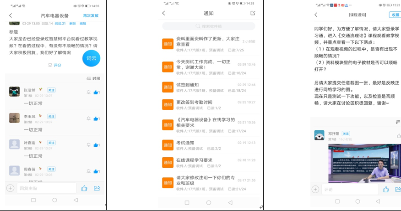Toggle 关注 for 李玉凤

(x=51, y=117)
